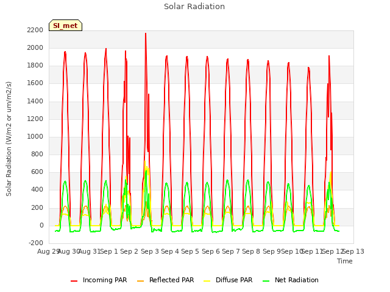The image size is (390, 292).
Task: Click y-axis tick value 2000
Action: pos(35,47)
